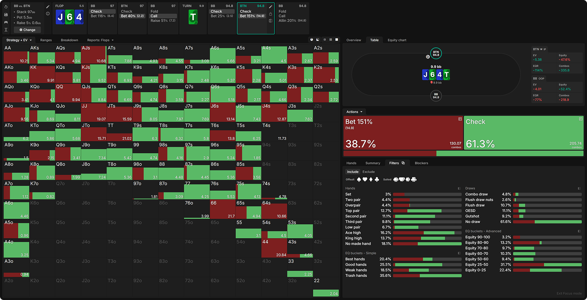
Task: Click the pencil edit icon in BTN panel
Action: pos(270,7)
